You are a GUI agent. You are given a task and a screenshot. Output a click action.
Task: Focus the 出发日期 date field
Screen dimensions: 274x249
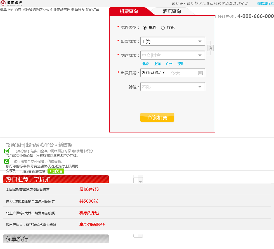point(173,73)
